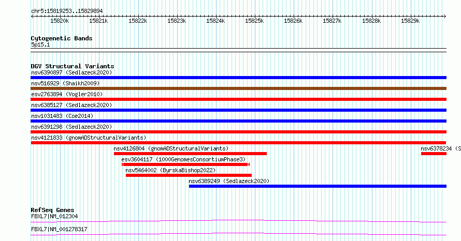Open the nsv516929 (Shaikh2009) text label

coord(65,83)
